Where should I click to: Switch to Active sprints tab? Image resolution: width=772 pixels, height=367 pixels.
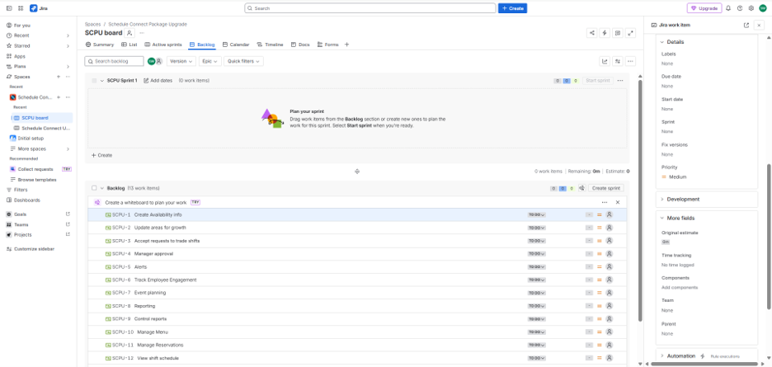(163, 45)
